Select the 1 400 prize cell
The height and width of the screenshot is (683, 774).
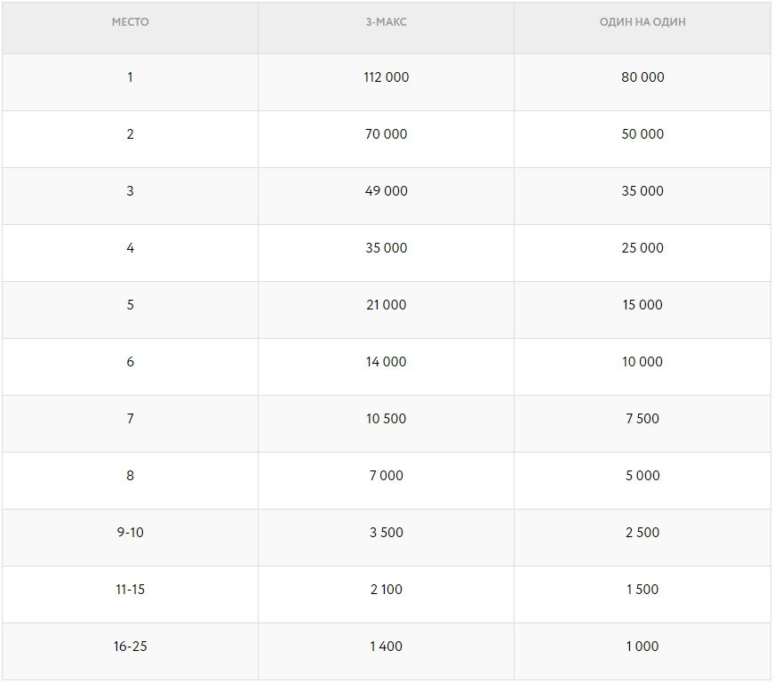point(386,647)
